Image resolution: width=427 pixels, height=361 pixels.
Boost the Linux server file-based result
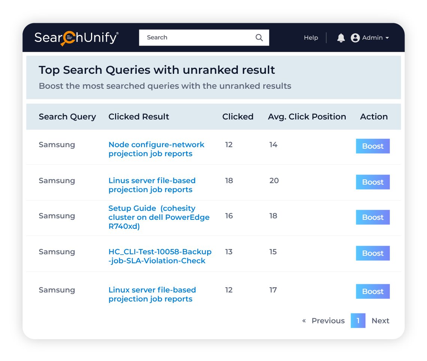[373, 291]
